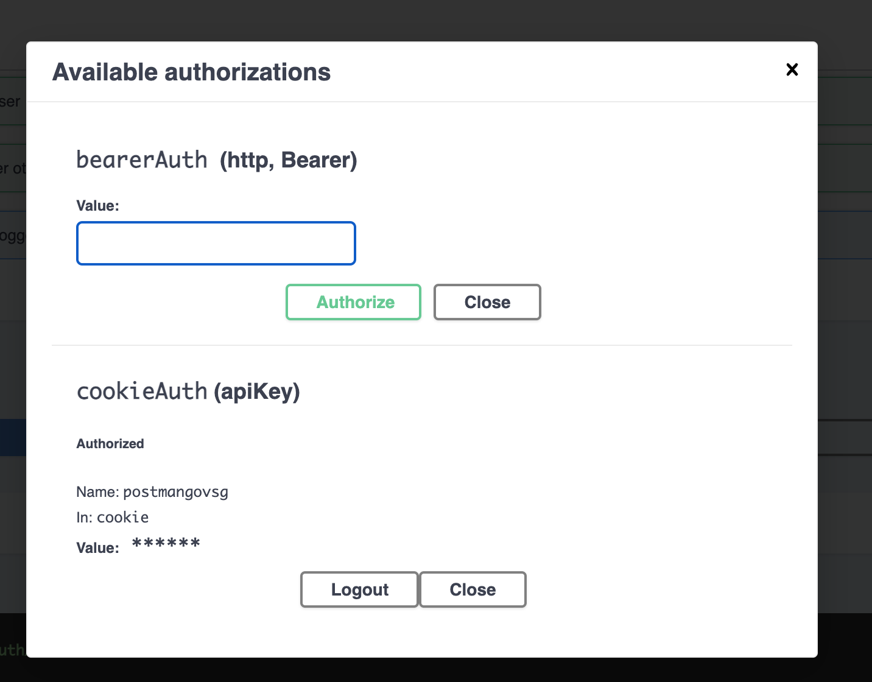Click the Authorized status label
Image resolution: width=872 pixels, height=682 pixels.
coord(110,444)
